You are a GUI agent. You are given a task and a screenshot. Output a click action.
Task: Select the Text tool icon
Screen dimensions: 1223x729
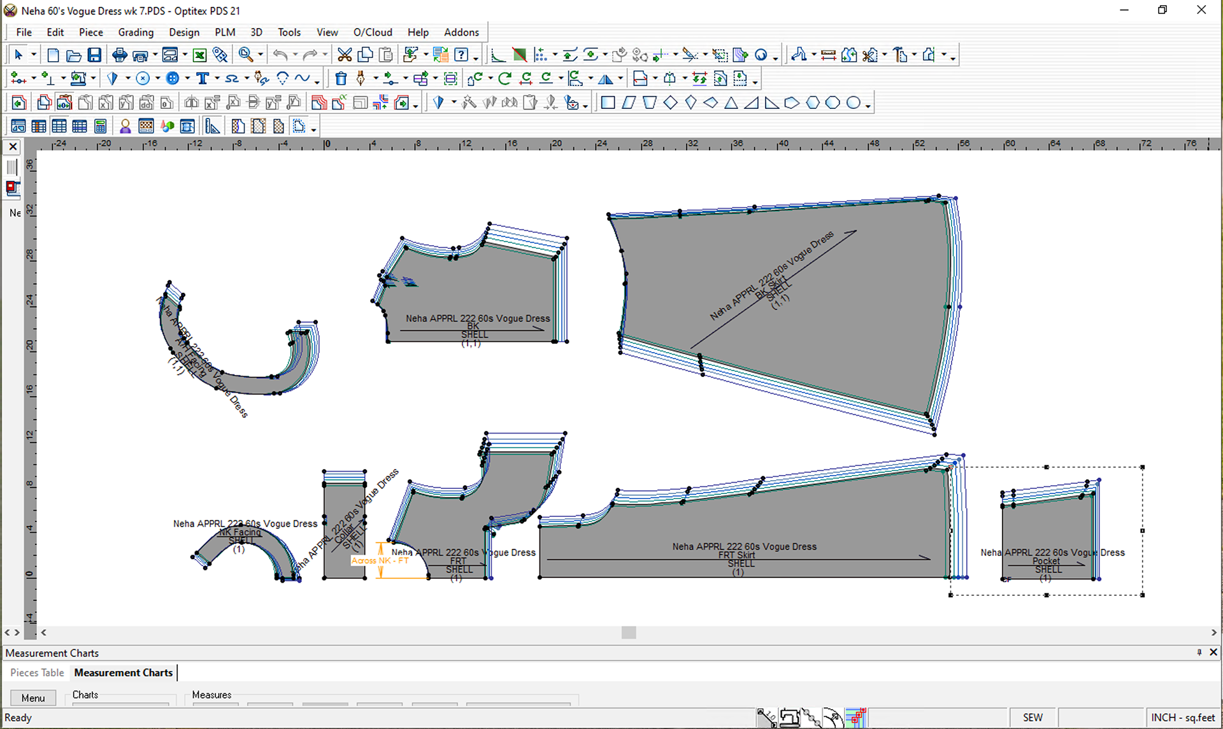[203, 78]
